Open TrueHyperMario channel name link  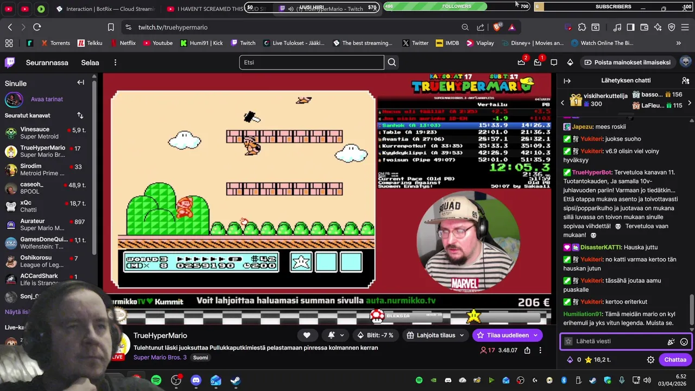160,336
